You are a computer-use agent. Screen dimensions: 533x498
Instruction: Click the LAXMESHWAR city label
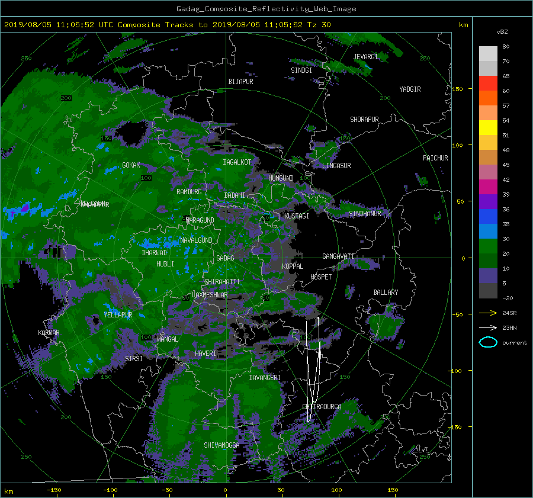(210, 295)
